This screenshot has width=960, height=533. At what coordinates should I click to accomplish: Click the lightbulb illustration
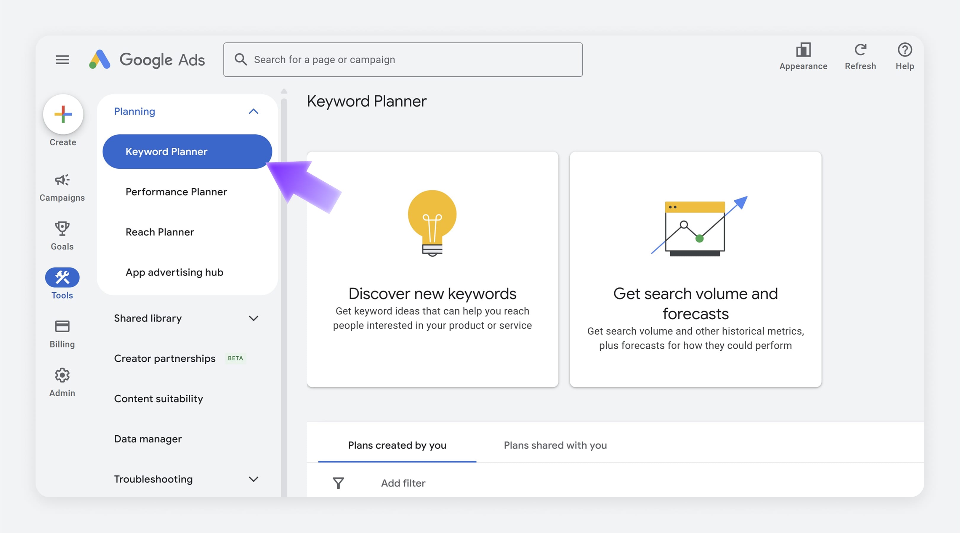click(432, 223)
